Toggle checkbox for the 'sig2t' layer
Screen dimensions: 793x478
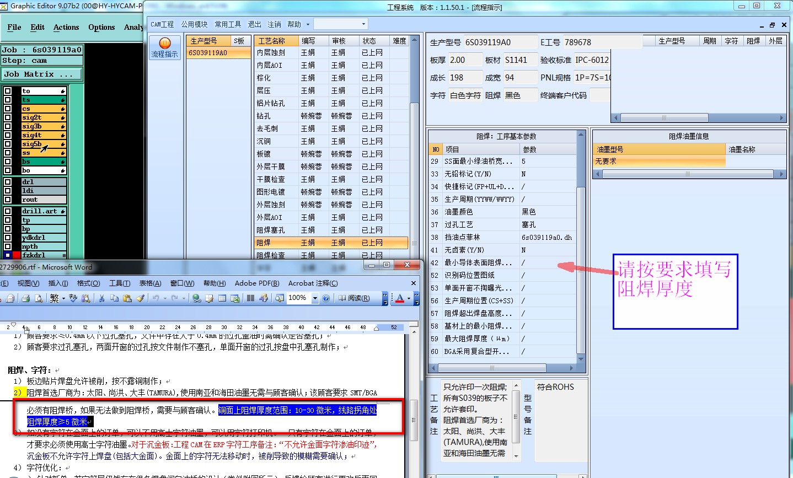(x=8, y=117)
